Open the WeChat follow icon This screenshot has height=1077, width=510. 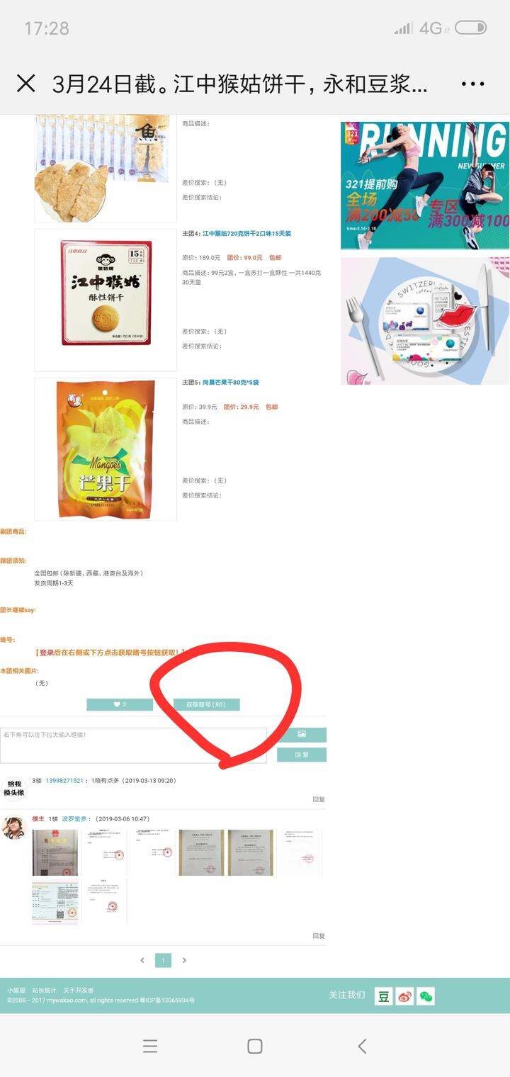[x=426, y=996]
